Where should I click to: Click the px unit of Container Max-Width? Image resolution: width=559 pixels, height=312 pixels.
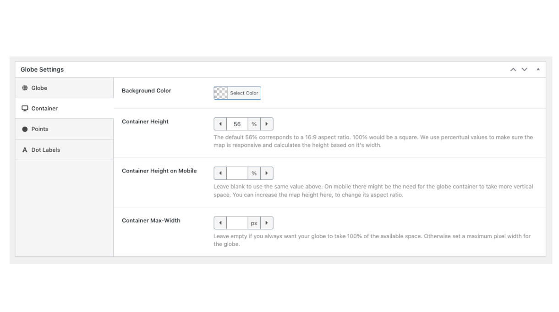click(x=254, y=223)
